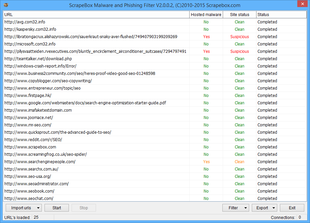Select the www.imafaketestdomain.com row

click(38, 110)
